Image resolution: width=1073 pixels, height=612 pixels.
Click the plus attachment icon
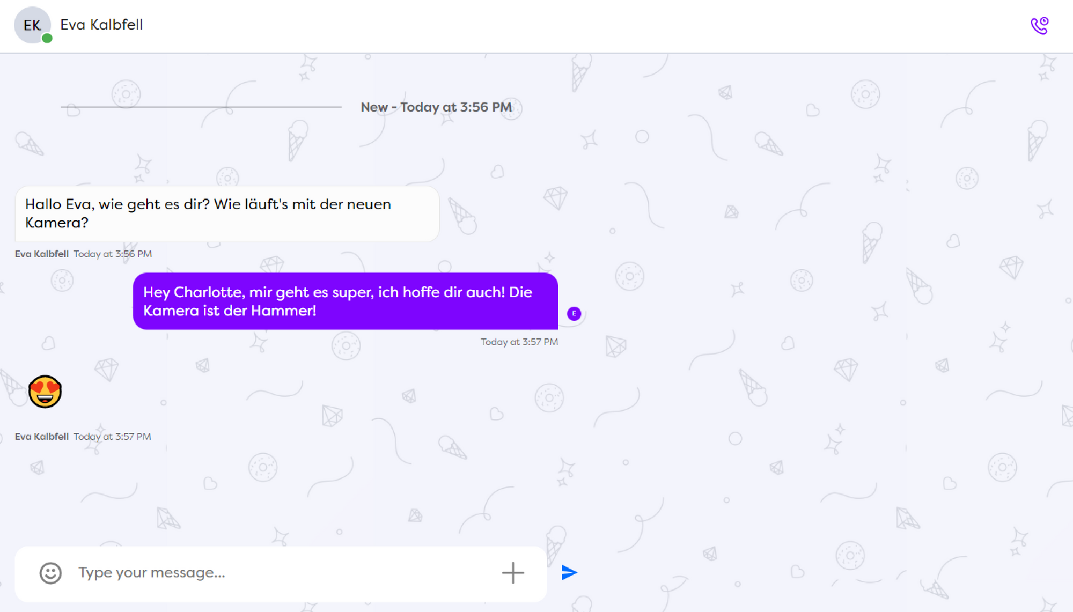click(x=513, y=573)
